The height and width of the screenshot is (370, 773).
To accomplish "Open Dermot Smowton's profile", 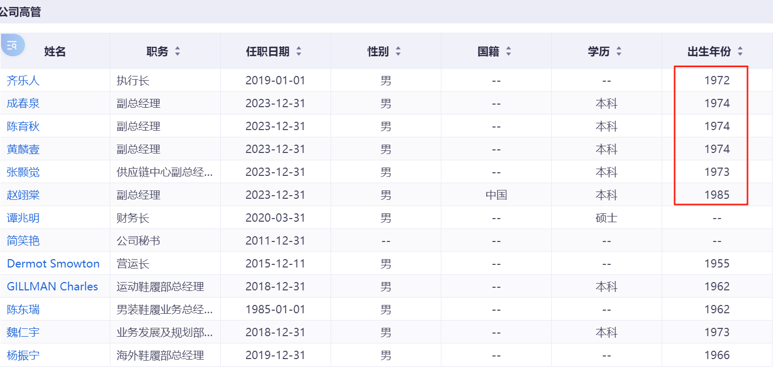I will [x=53, y=264].
